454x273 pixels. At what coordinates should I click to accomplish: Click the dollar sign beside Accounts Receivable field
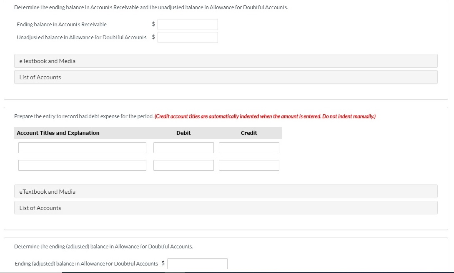pyautogui.click(x=153, y=24)
